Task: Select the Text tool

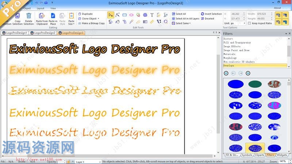Action: tap(152, 15)
